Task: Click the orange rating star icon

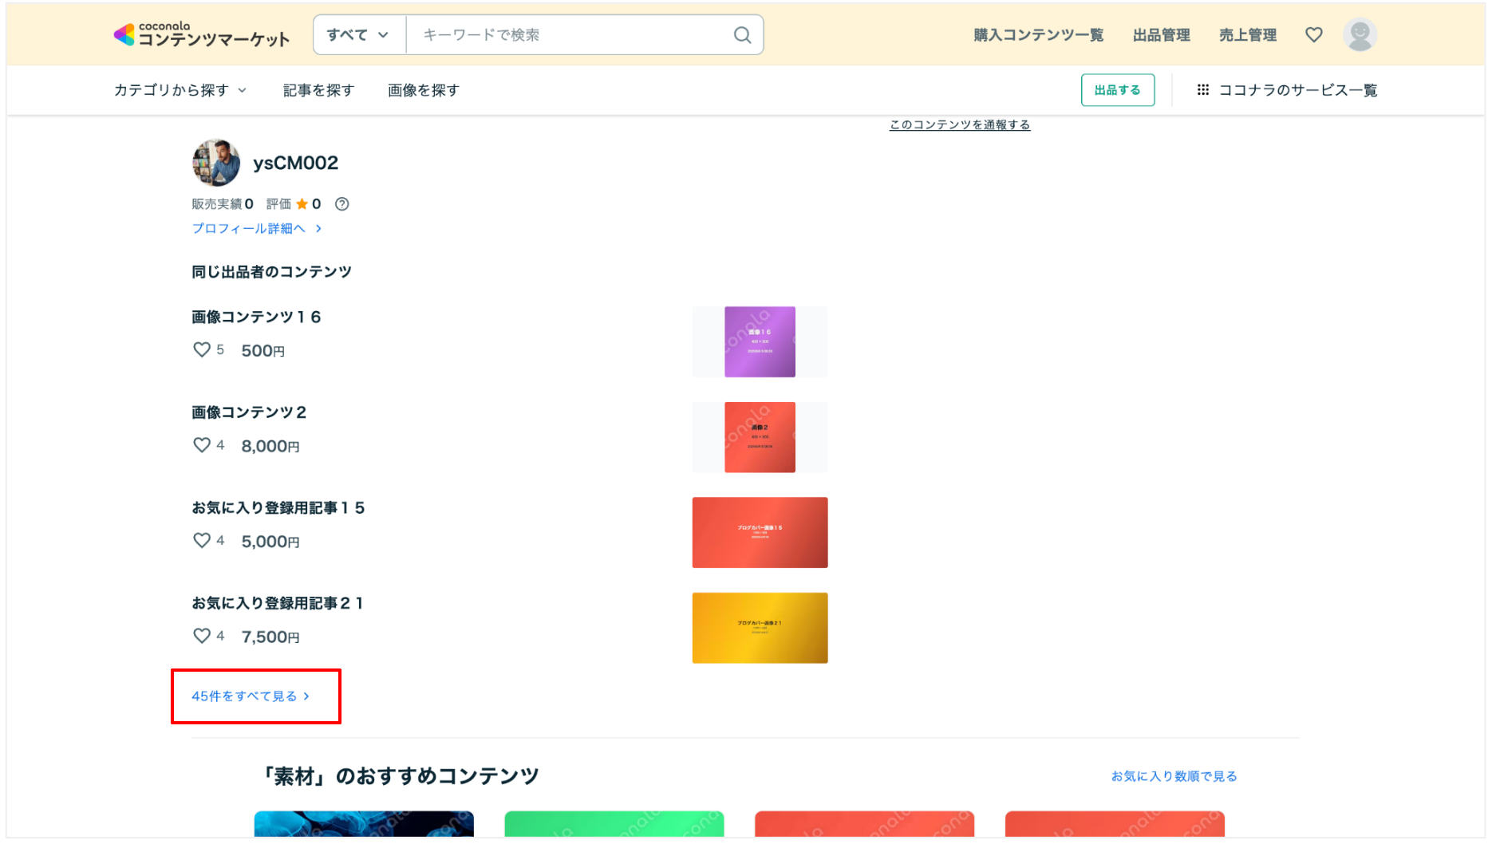Action: click(x=302, y=204)
